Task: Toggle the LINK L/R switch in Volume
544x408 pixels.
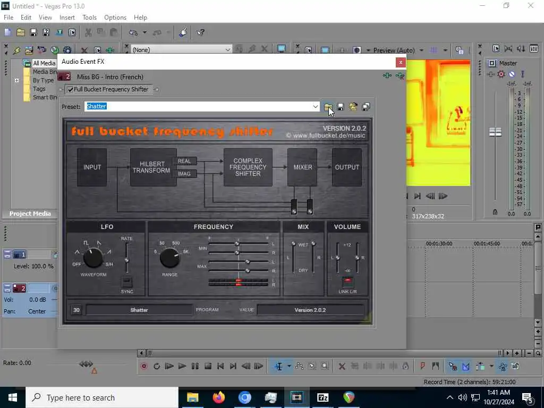Action: point(347,281)
